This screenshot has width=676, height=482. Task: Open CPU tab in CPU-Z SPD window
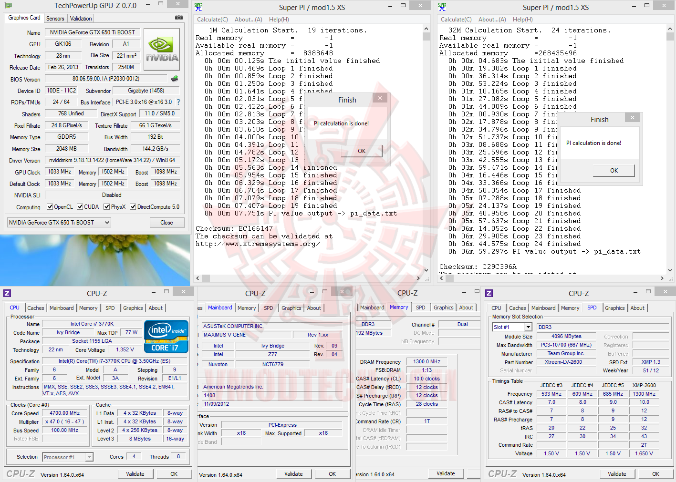click(496, 308)
